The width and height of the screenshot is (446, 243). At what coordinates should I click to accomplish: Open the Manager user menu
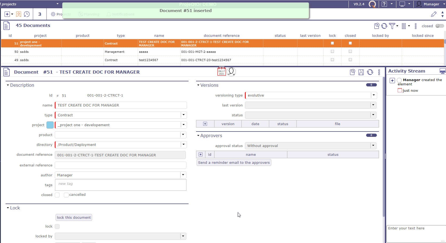428,4
